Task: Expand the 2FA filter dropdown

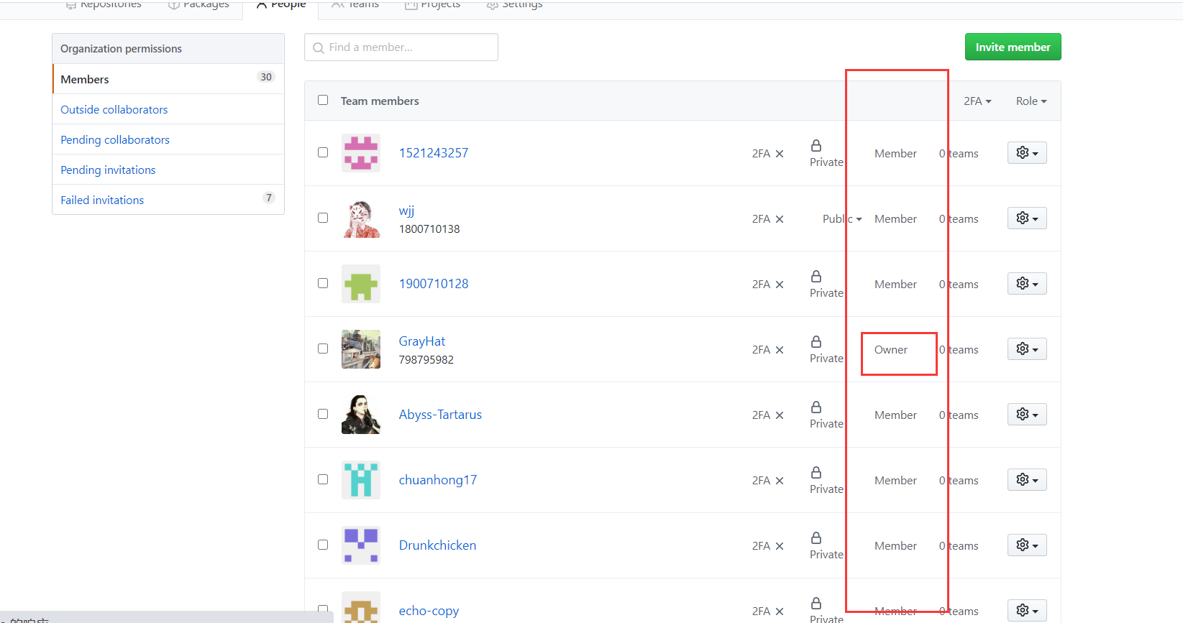Action: (x=977, y=101)
